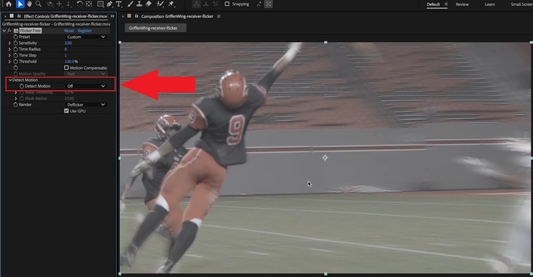Select the Roto Brush tool

(160, 4)
